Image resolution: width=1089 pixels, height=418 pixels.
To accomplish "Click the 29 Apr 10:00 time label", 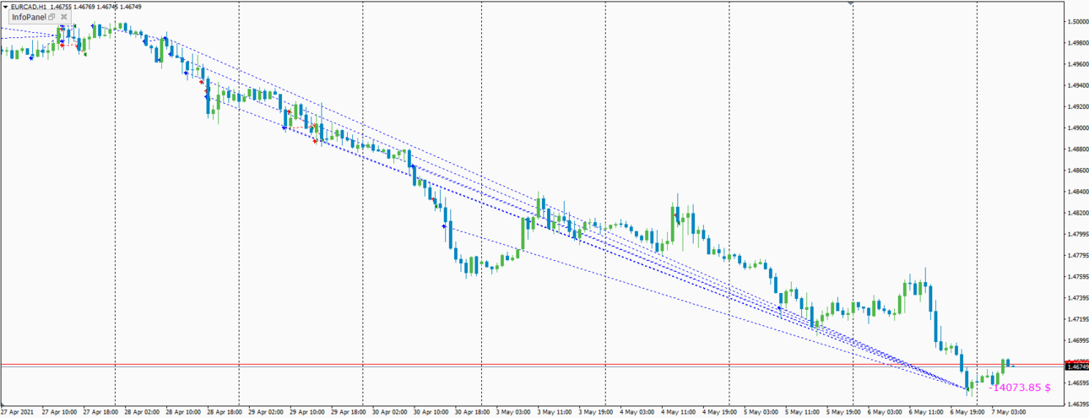I will tap(307, 412).
